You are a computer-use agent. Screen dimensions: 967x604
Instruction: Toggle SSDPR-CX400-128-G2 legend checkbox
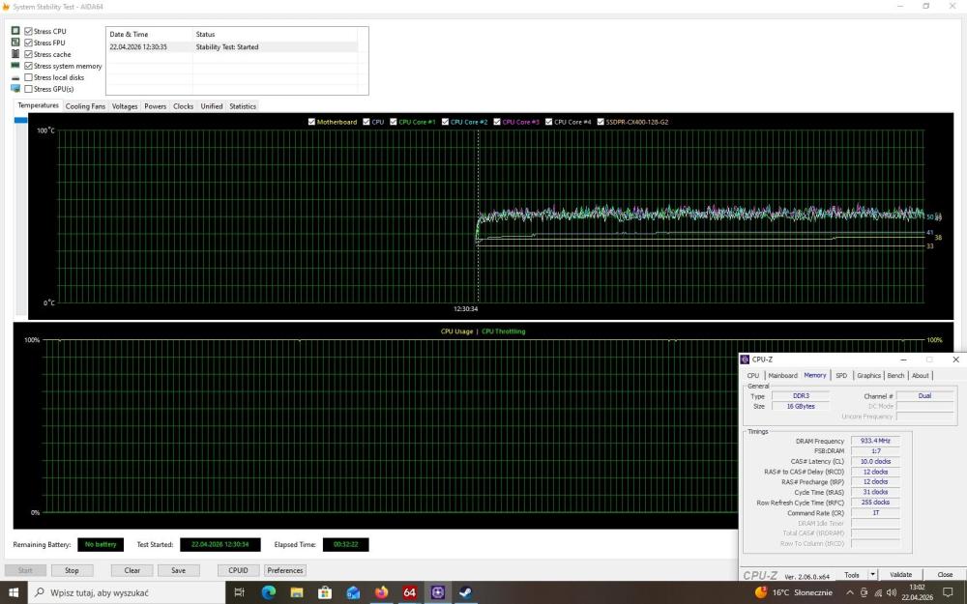tap(601, 122)
